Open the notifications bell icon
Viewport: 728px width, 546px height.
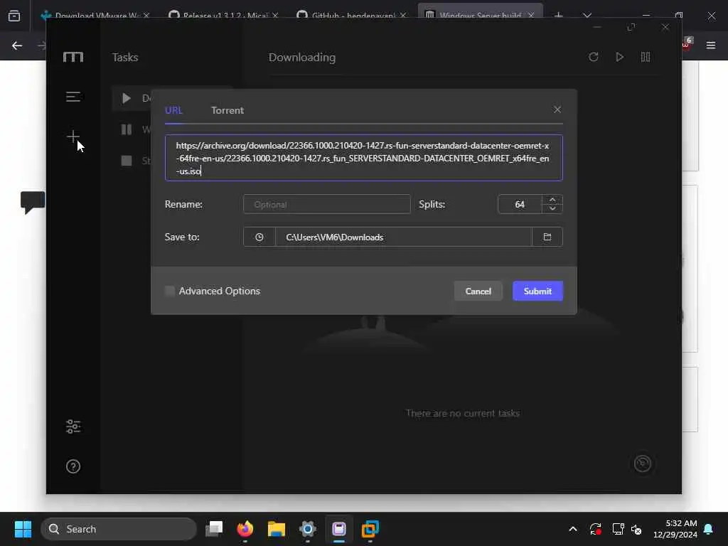709,529
